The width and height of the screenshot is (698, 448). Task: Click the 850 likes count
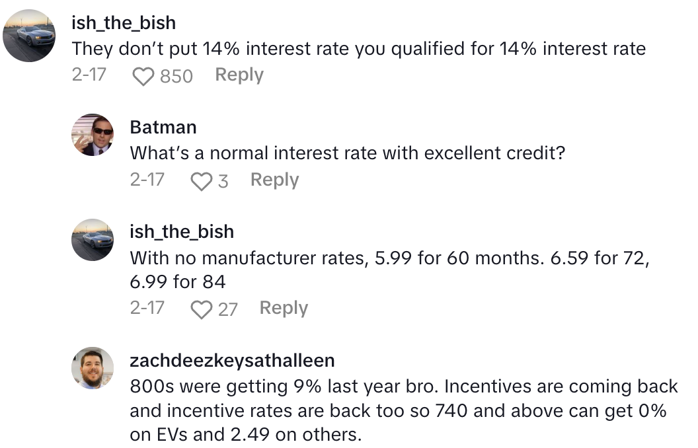(x=176, y=77)
